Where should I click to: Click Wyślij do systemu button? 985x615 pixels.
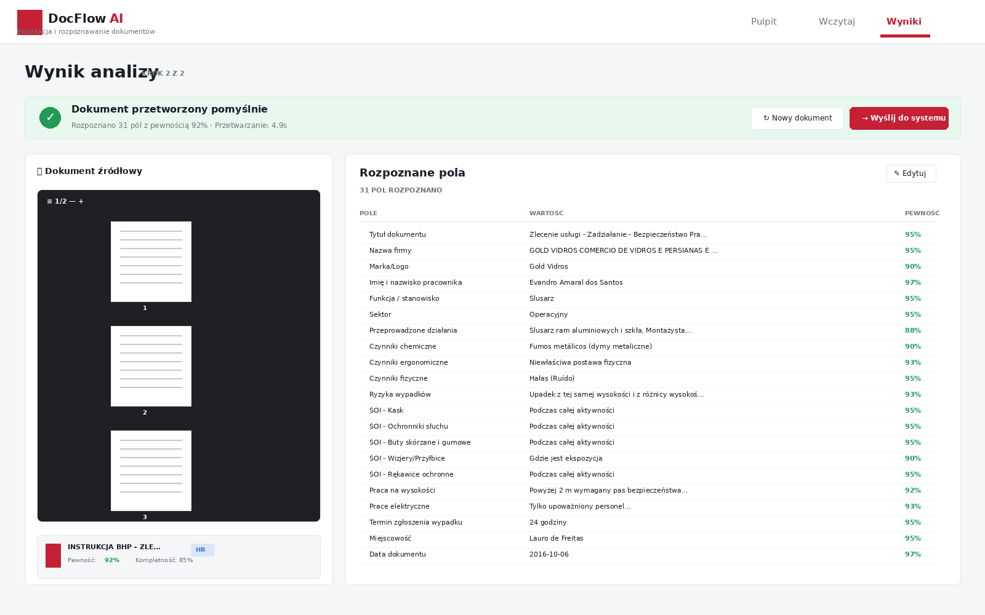coord(899,118)
